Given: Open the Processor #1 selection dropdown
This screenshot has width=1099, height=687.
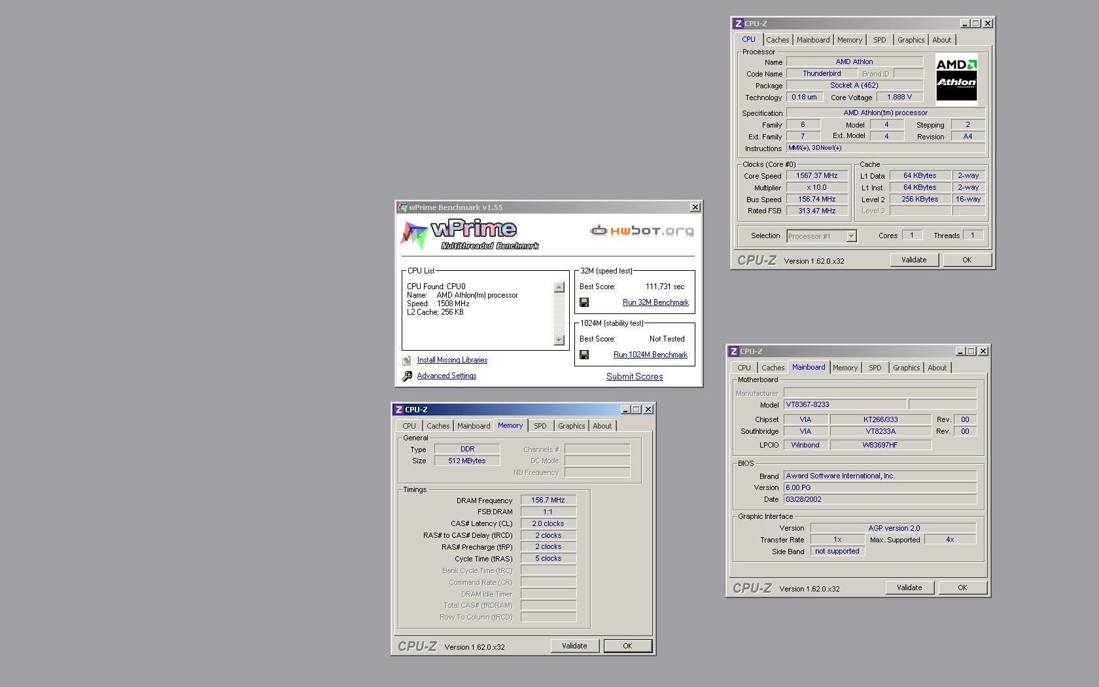Looking at the screenshot, I should (x=851, y=236).
